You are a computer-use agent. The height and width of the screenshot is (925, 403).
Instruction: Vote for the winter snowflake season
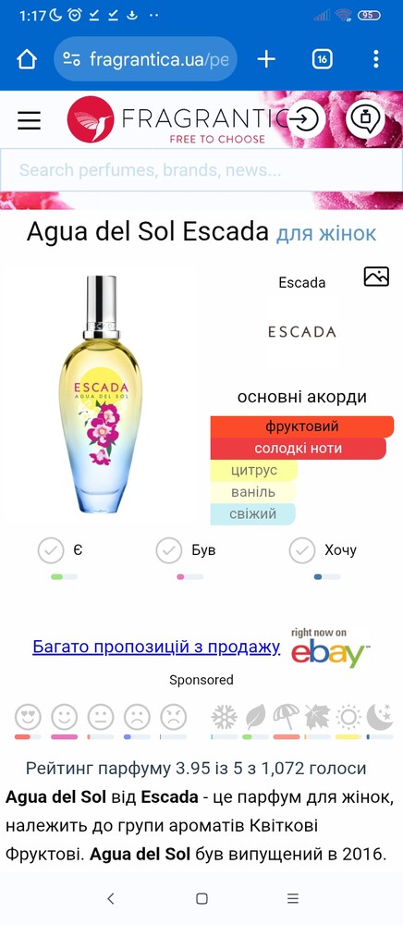(225, 718)
